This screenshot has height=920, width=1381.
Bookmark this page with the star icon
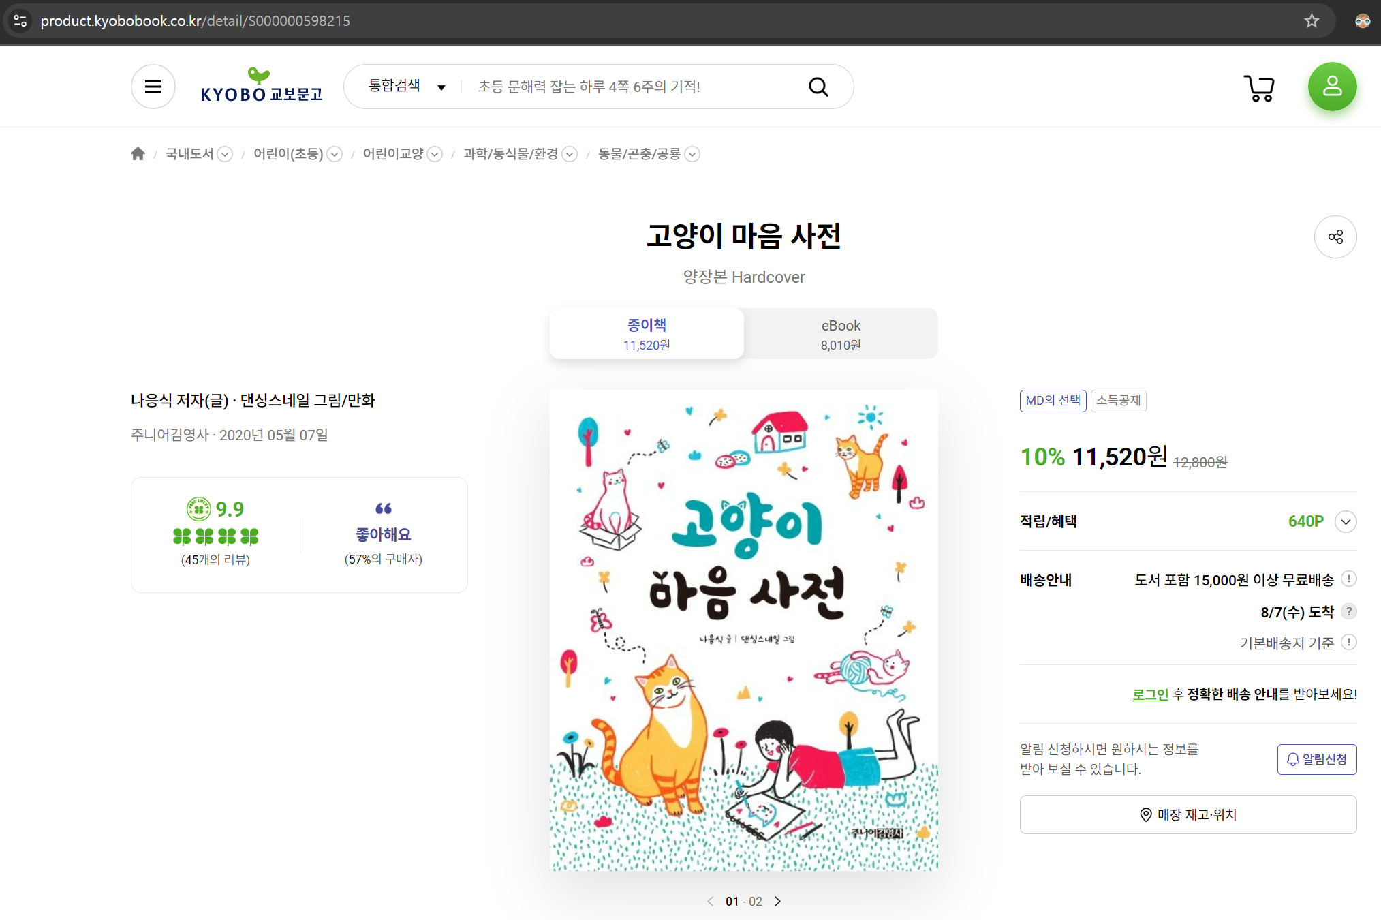(x=1312, y=21)
